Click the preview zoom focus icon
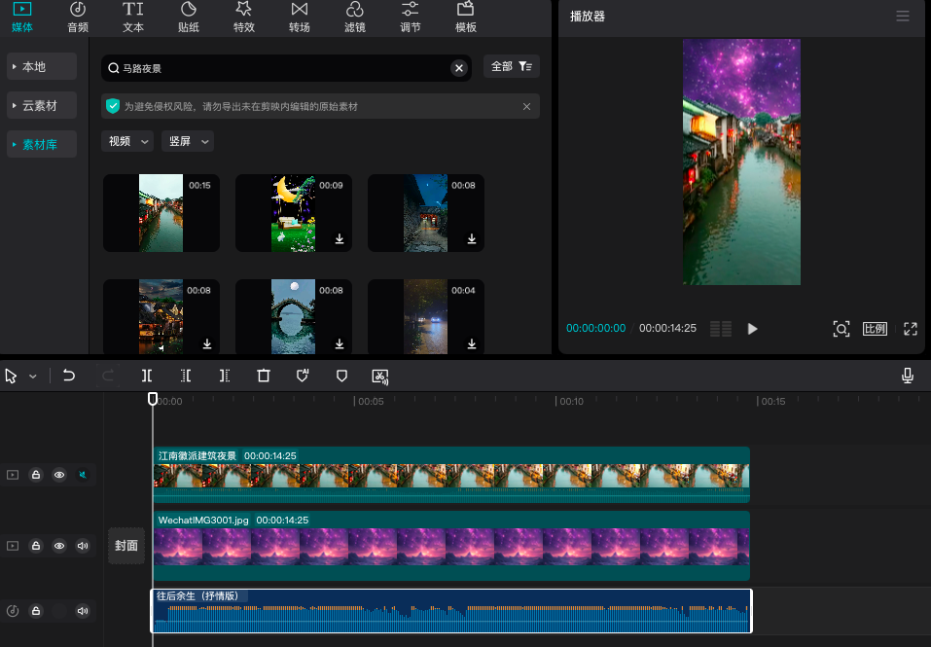931x647 pixels. [841, 329]
